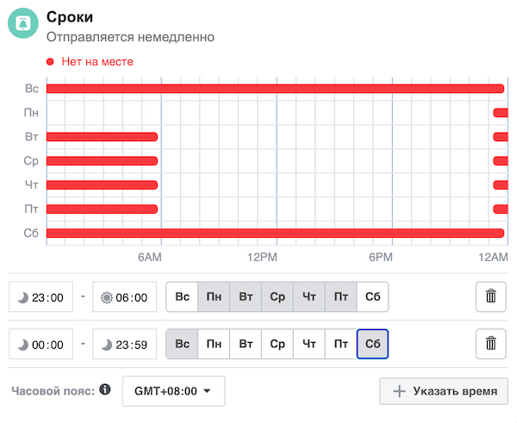Click the sun icon in 06:00 field
This screenshot has height=423, width=517.
pyautogui.click(x=107, y=297)
